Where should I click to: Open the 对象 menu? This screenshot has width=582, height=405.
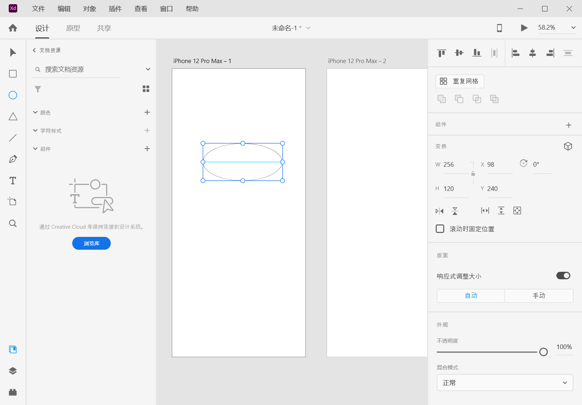(x=89, y=9)
